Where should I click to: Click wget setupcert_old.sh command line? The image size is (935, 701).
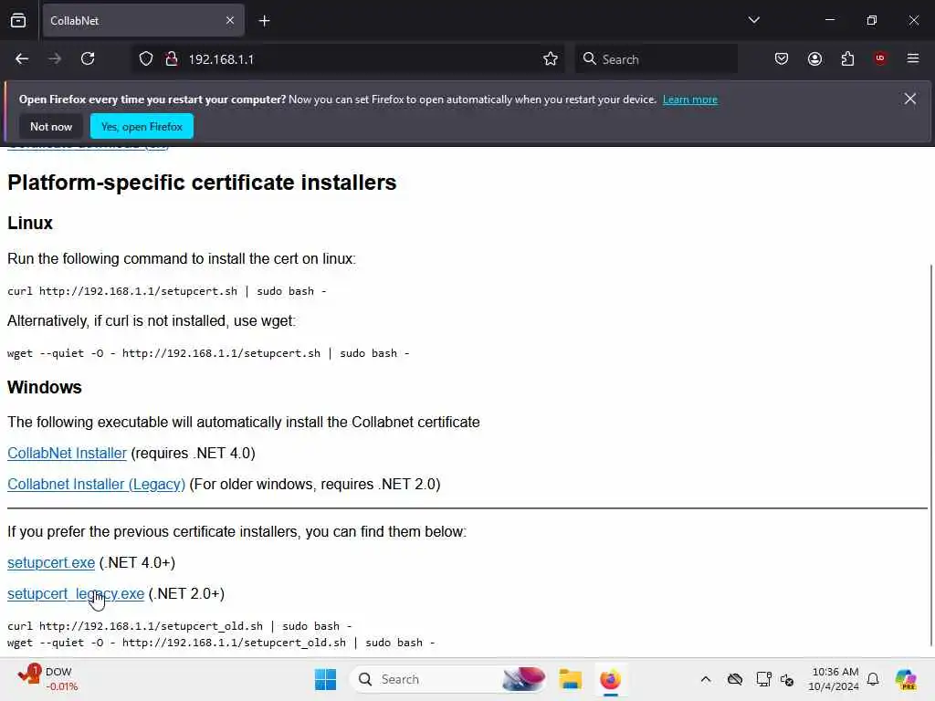pos(221,643)
